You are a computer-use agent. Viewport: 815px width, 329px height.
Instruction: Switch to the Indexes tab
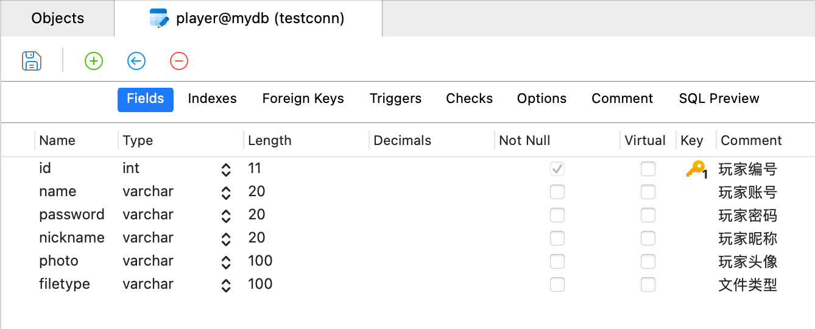pyautogui.click(x=212, y=99)
